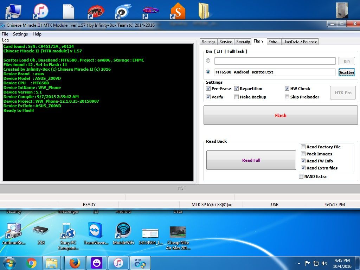Select the phone image file on desktop
The image size is (360, 270).
[x=342, y=10]
